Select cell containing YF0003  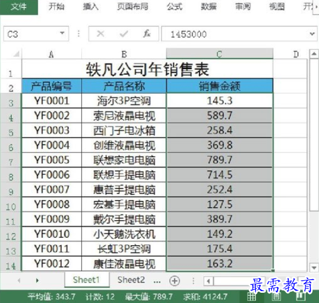[x=52, y=131]
